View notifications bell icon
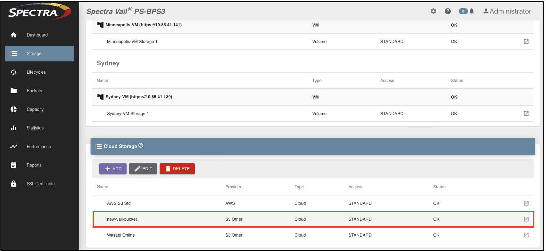 click(471, 11)
